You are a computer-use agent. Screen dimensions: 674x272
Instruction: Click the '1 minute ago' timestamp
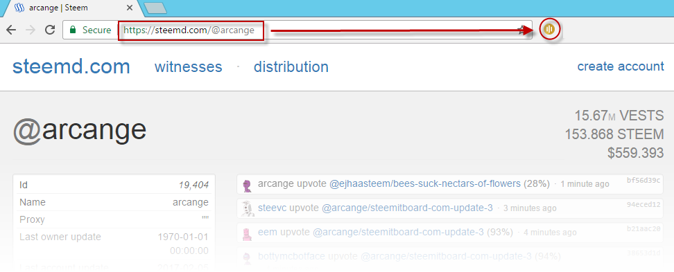[x=585, y=184]
